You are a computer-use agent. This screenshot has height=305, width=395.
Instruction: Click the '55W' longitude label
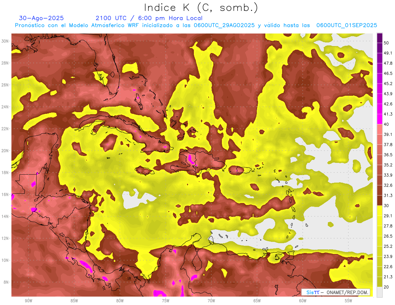349,301
